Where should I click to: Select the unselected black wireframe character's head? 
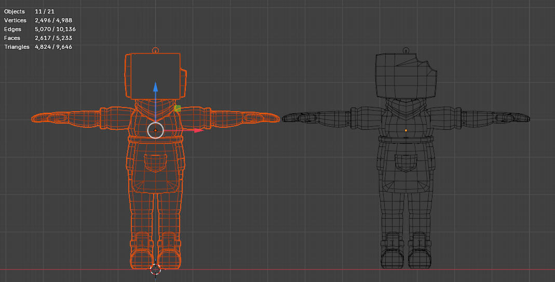405,76
